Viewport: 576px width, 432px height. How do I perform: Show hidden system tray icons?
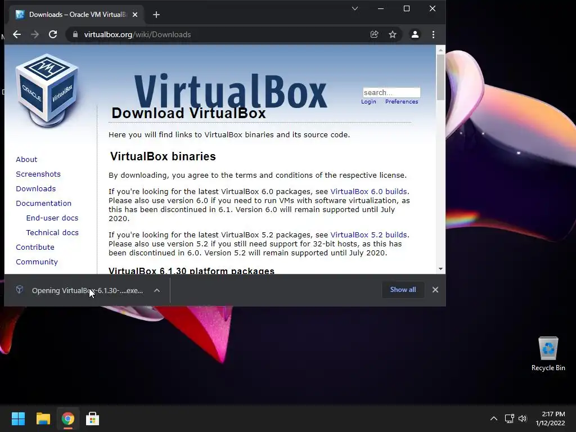pos(494,418)
